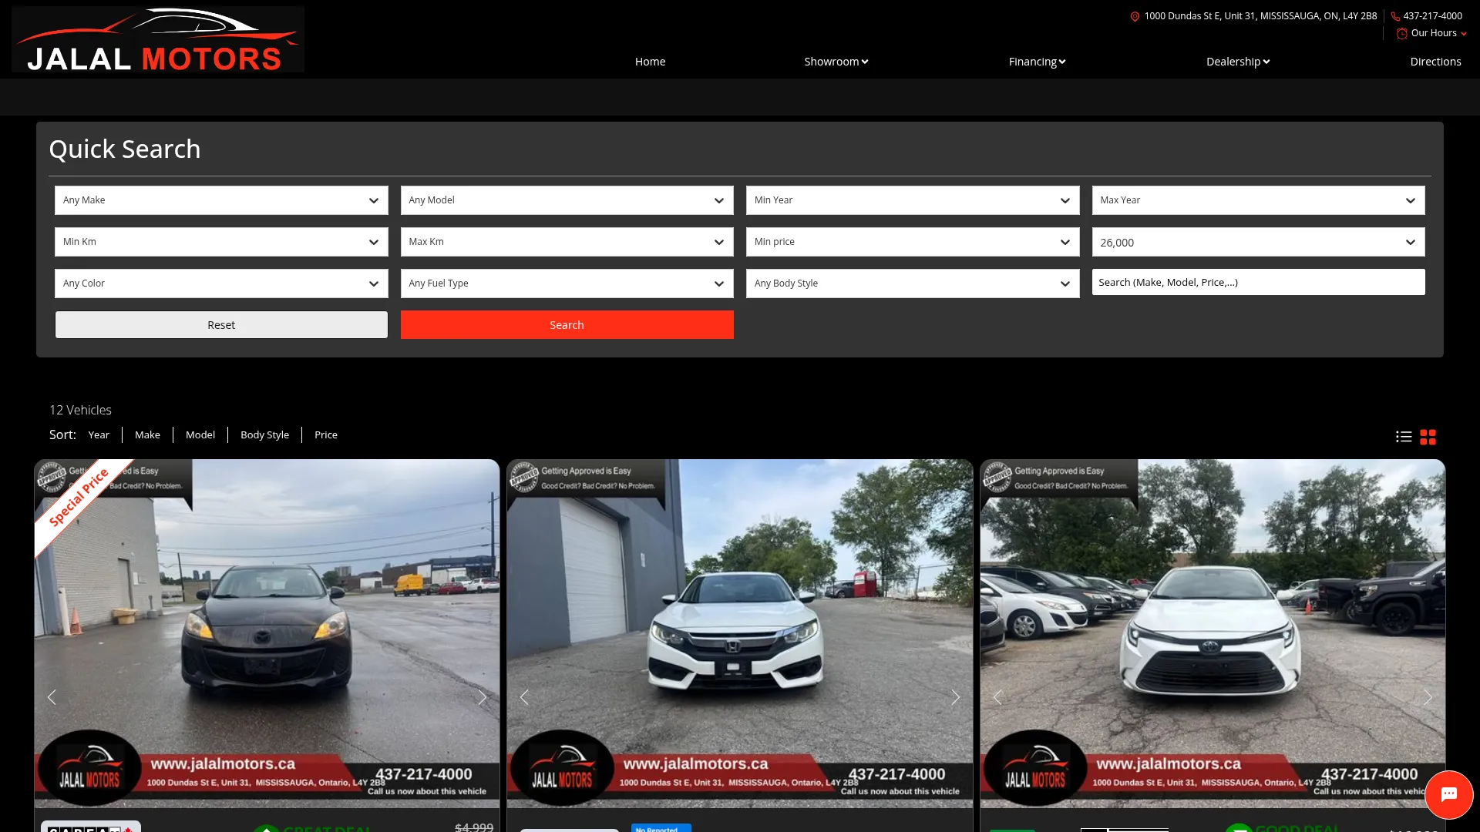Expand the Max Year dropdown

pos(1259,200)
